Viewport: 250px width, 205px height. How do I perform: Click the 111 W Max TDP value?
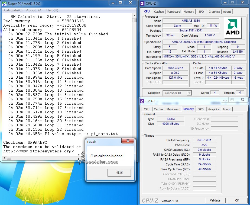(213, 25)
